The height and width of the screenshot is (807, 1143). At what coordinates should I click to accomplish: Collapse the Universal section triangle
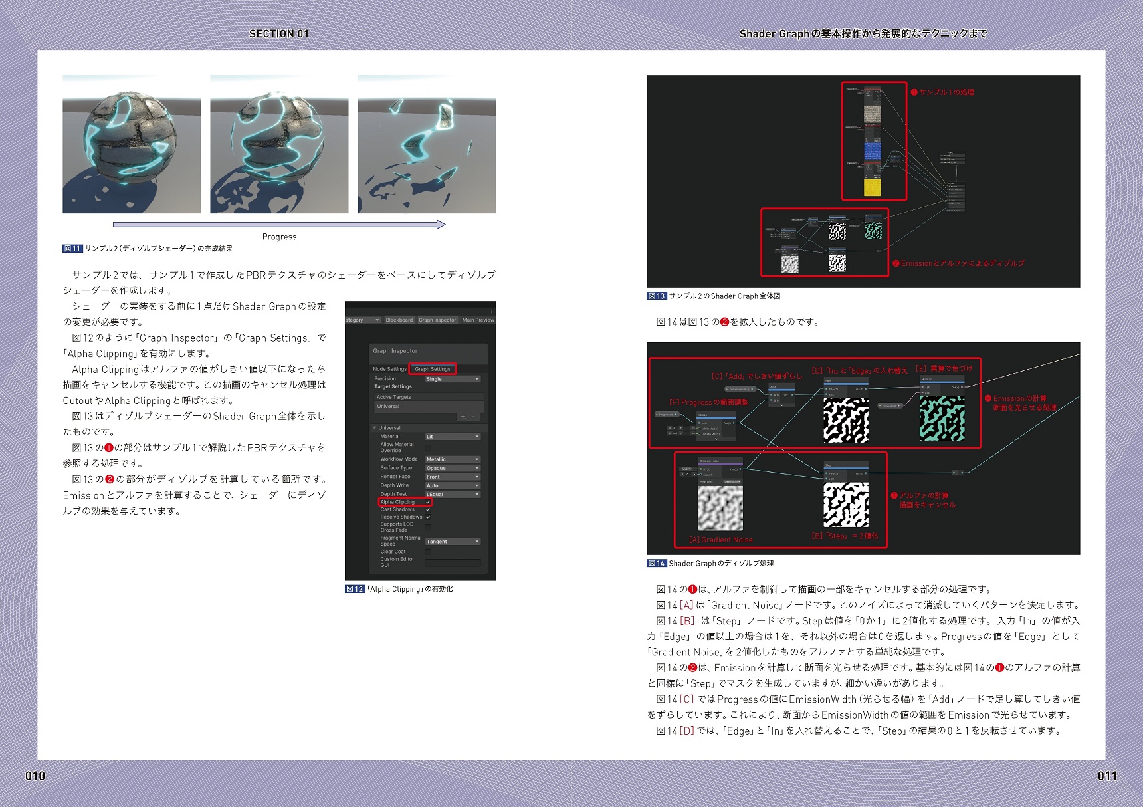coord(375,428)
